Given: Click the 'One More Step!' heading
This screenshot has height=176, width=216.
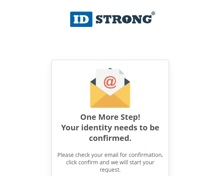Looking at the screenshot, I should [x=110, y=117].
